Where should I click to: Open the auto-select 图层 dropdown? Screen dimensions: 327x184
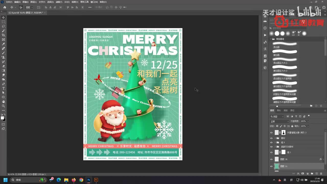pyautogui.click(x=29, y=7)
